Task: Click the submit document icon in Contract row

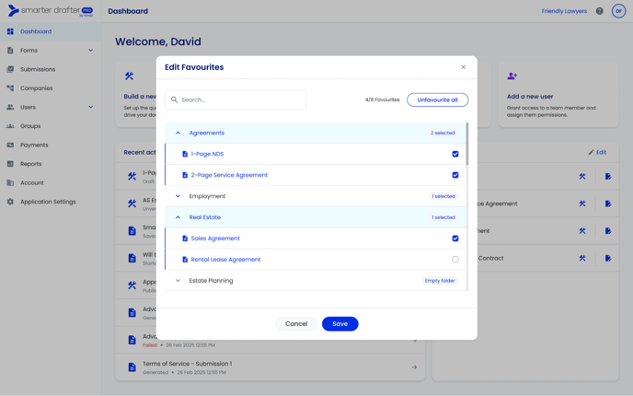Action: (x=608, y=258)
